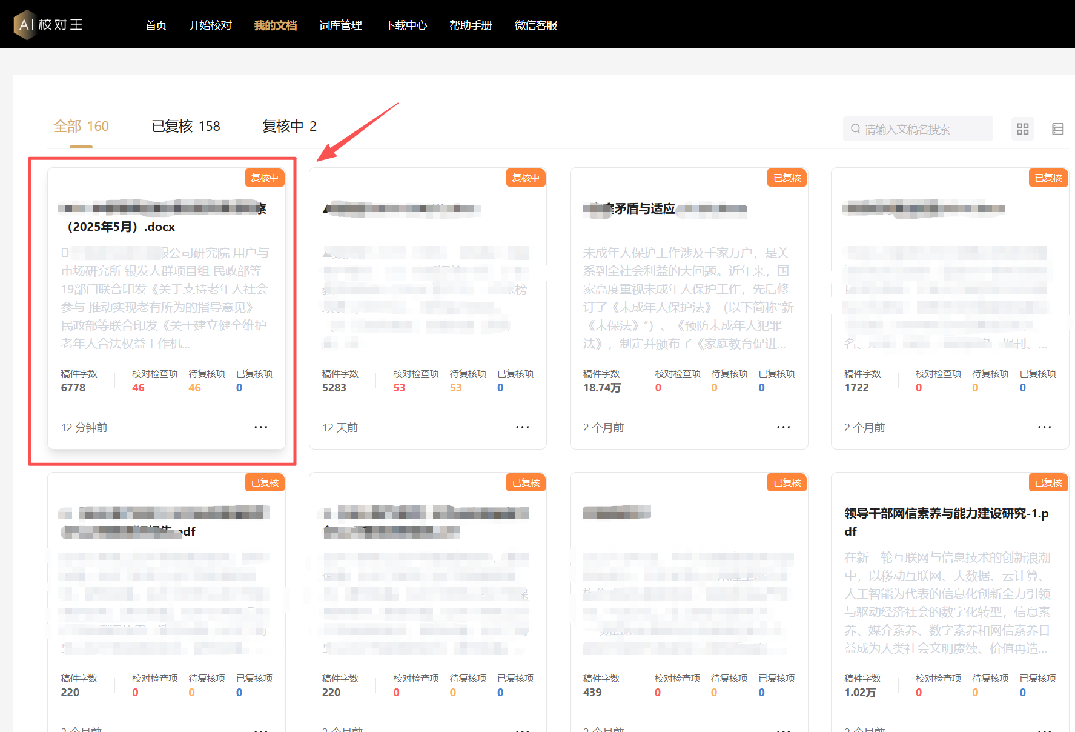Viewport: 1075px width, 732px height.
Task: Focus the 请输入文稿名搜索 search field
Action: [x=924, y=129]
